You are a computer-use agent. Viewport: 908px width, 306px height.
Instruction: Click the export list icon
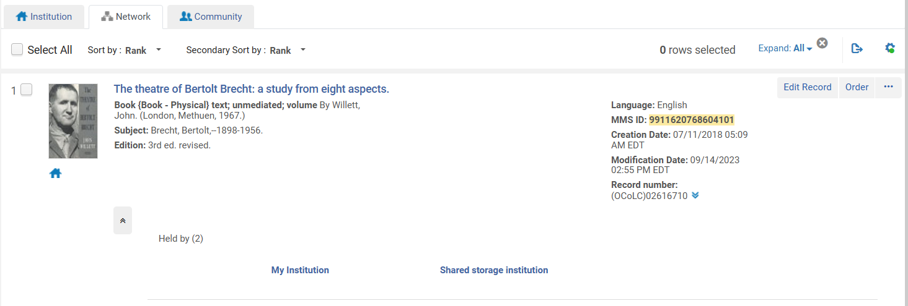[857, 49]
